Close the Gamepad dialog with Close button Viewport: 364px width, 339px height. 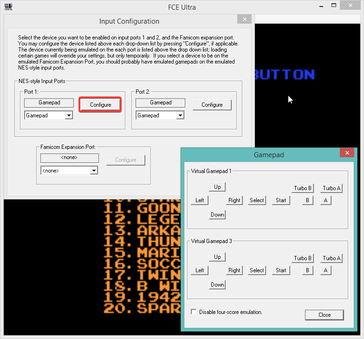click(x=324, y=315)
